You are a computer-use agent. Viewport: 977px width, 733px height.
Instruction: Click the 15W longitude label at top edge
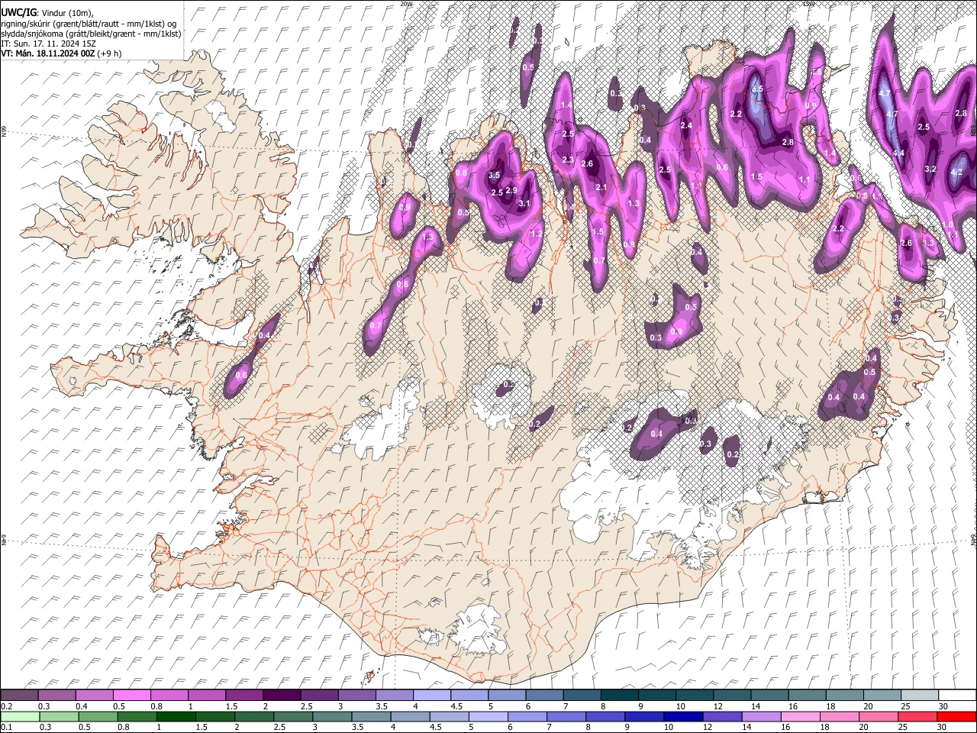[808, 4]
